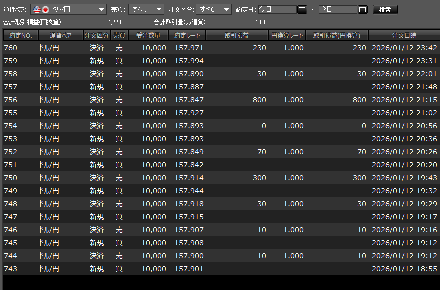
Task: Sort by 約定NO. column header
Action: [x=20, y=36]
